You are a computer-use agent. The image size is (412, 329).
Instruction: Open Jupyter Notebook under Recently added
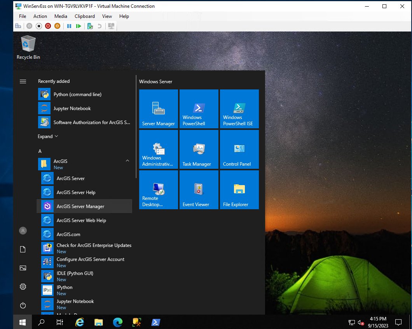[85, 108]
